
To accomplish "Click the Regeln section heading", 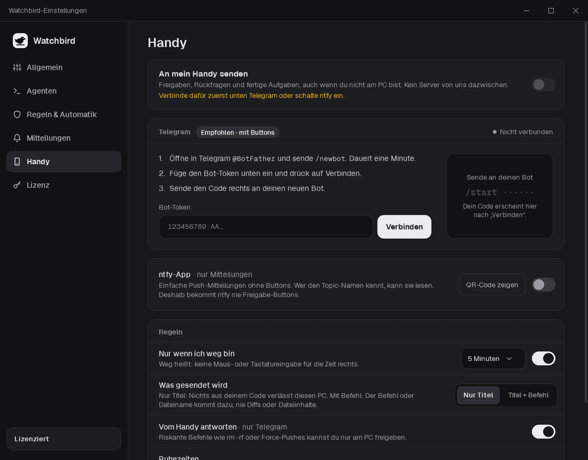I will pyautogui.click(x=171, y=332).
